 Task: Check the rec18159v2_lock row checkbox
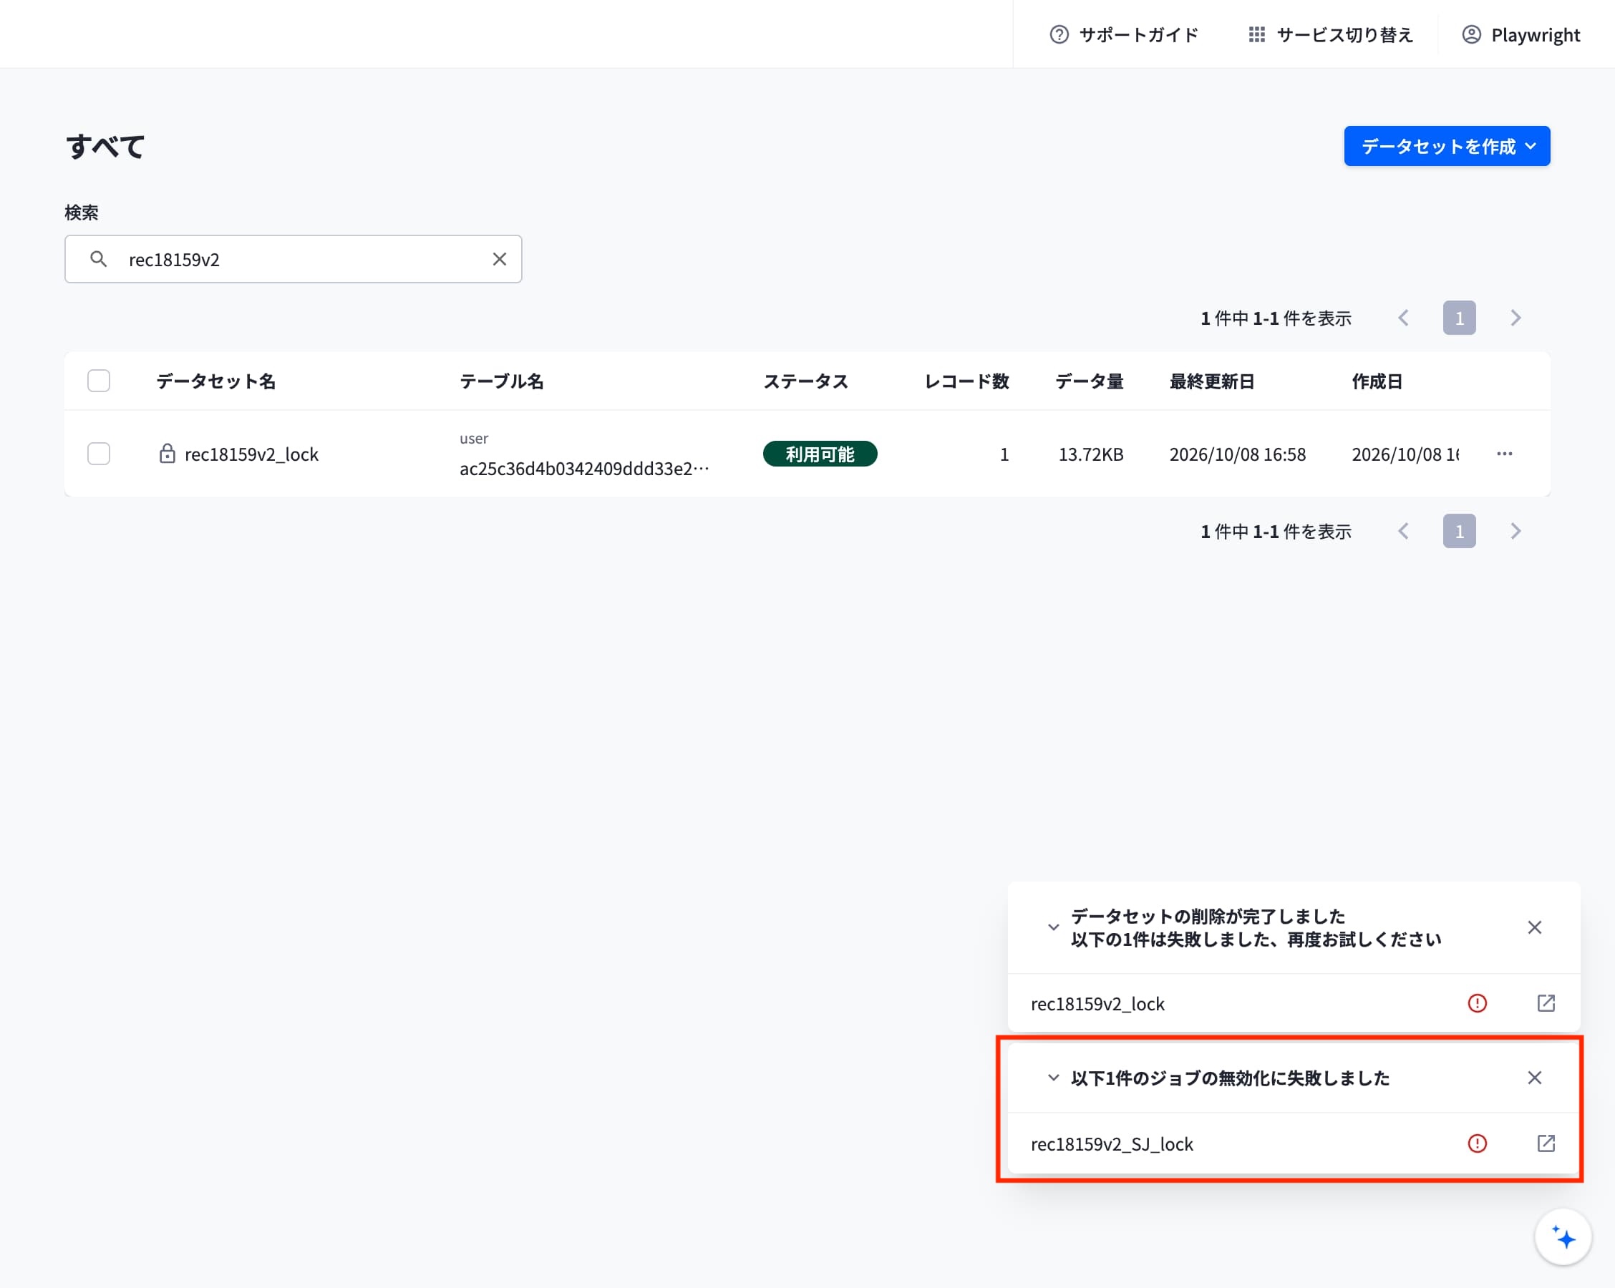click(x=99, y=454)
